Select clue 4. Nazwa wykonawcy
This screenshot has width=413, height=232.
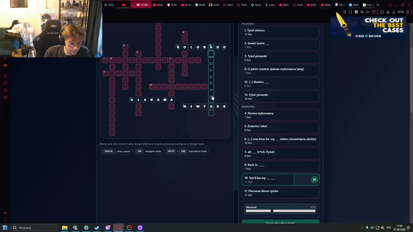(x=280, y=115)
